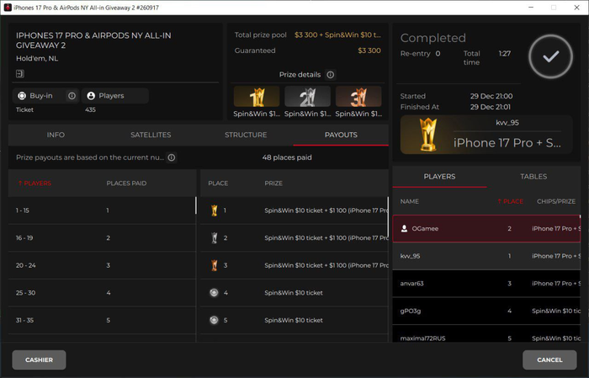Screen dimensions: 589x378
Task: Click the place 4 Spin&Win $10 ticket prize
Action: (294, 293)
